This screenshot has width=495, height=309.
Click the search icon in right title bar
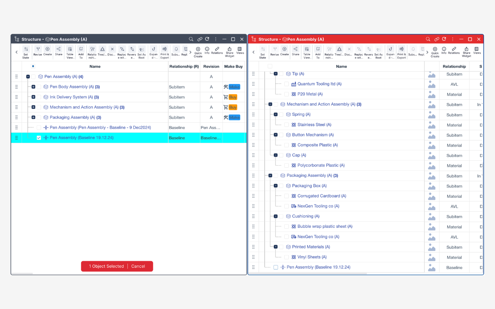[x=428, y=39]
